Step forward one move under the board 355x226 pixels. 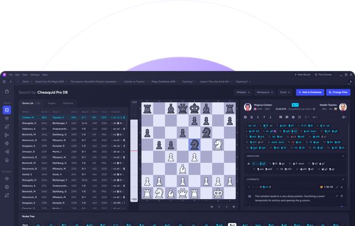click(226, 206)
